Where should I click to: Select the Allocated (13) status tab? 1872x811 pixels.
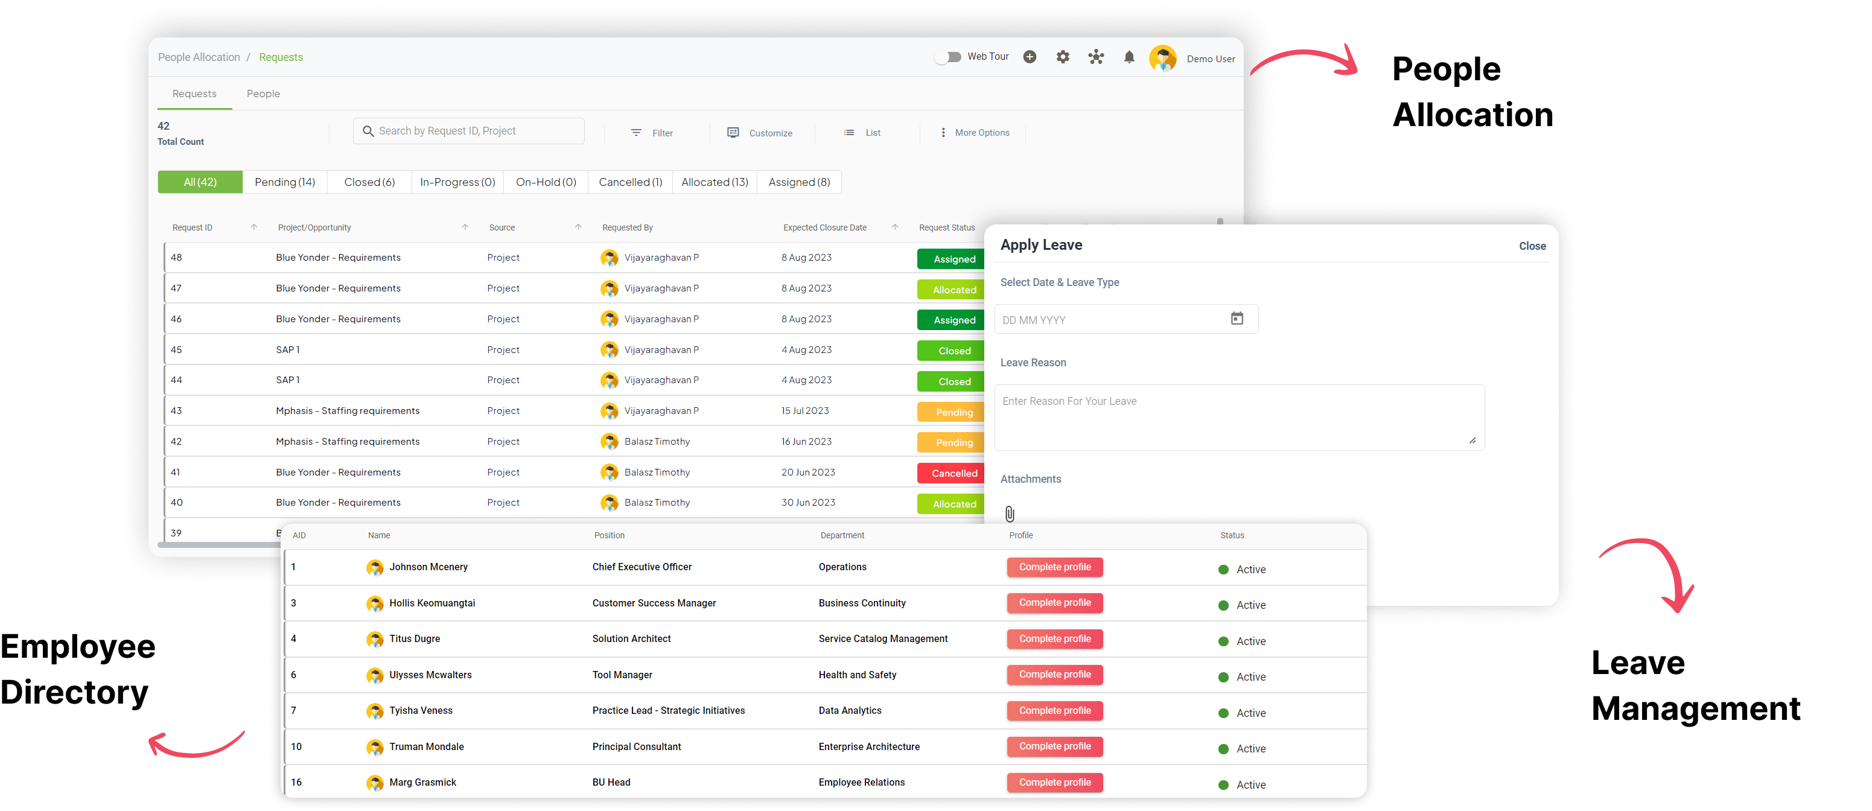[715, 182]
